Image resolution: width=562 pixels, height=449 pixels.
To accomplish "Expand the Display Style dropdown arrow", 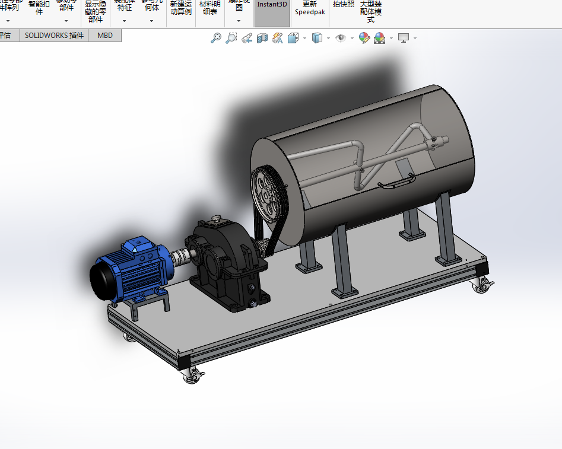I will click(x=328, y=38).
